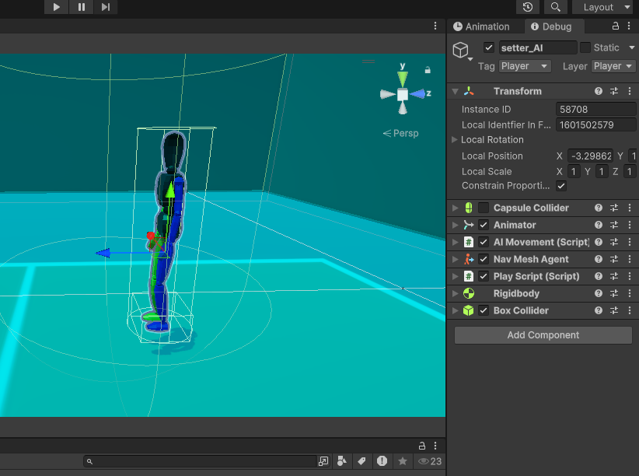The height and width of the screenshot is (476, 639).
Task: Click the Search by Type icon
Action: (x=342, y=461)
